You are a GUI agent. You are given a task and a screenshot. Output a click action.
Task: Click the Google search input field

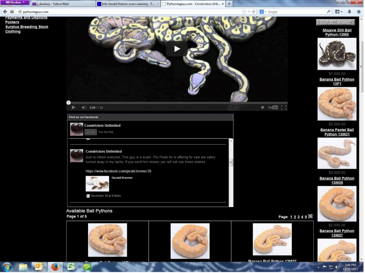click(x=296, y=12)
